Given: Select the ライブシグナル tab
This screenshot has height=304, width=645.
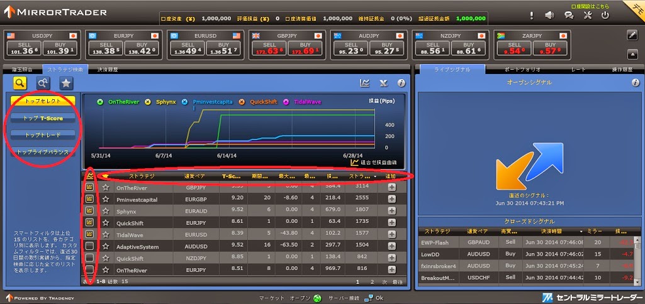Looking at the screenshot, I should point(452,70).
